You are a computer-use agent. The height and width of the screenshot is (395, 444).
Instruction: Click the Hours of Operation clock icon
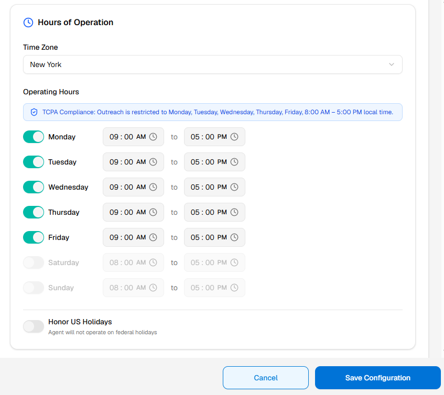(28, 23)
